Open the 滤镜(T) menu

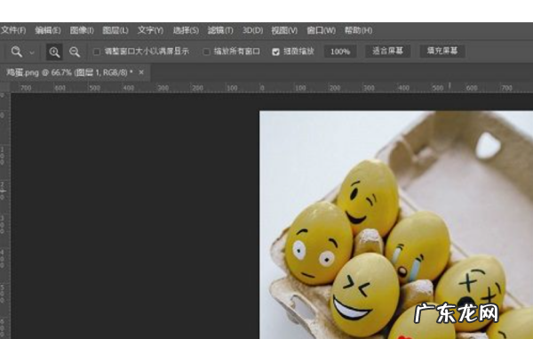[220, 30]
